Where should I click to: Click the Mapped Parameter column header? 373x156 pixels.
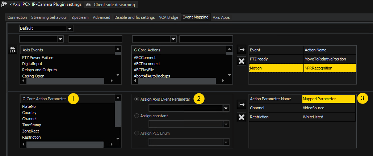[328, 99]
